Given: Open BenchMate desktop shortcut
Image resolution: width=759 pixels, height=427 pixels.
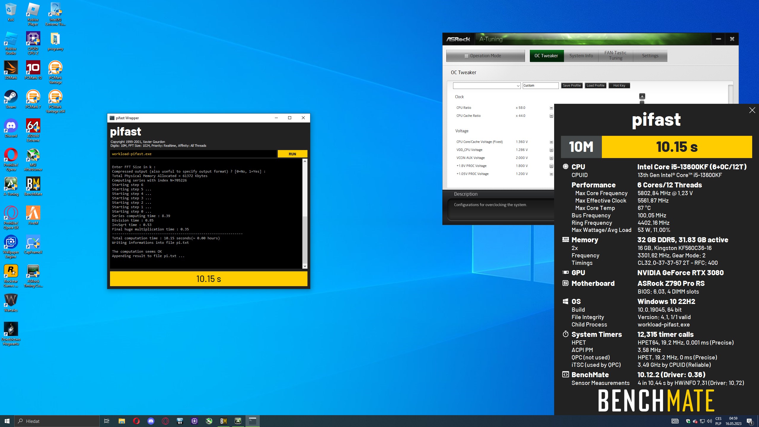Looking at the screenshot, I should [33, 187].
